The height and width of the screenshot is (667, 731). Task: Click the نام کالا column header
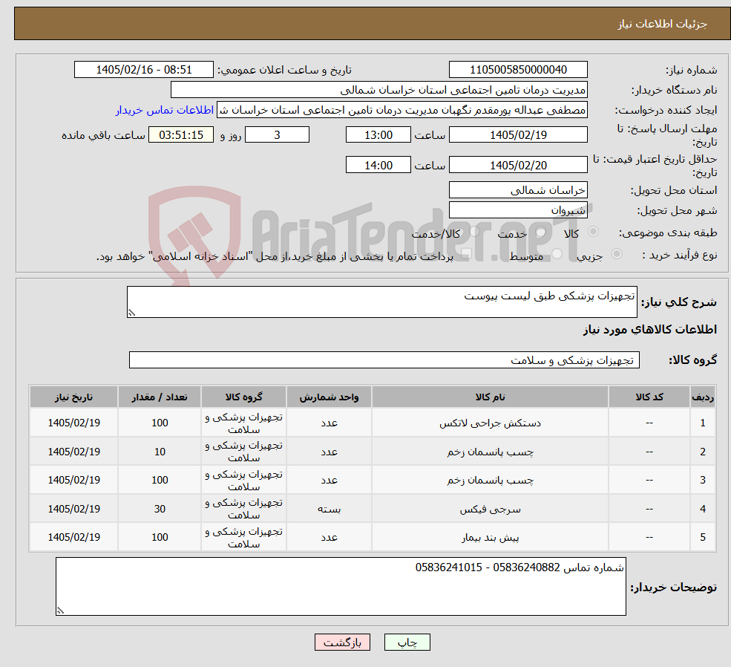tap(490, 397)
